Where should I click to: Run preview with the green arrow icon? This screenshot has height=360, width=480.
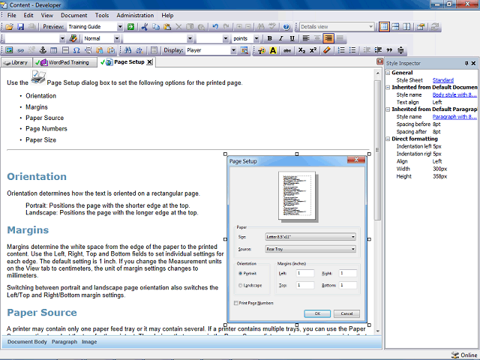click(130, 27)
